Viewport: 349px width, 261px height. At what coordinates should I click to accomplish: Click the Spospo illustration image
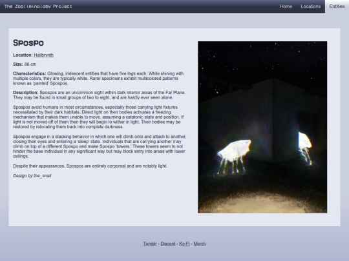pyautogui.click(x=262, y=127)
